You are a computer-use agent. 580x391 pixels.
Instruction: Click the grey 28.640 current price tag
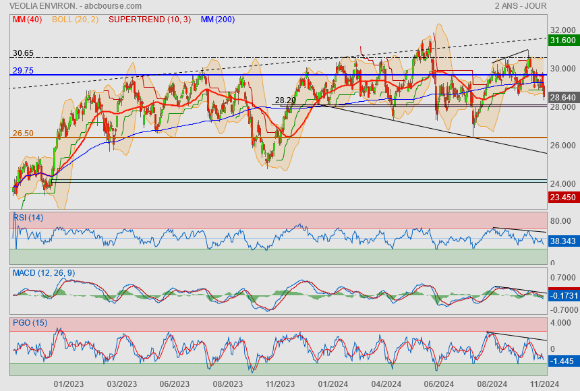(564, 98)
